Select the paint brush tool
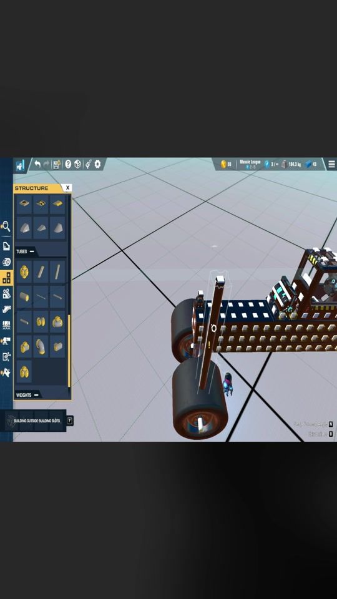Screen dimensions: 337x599 [88, 164]
